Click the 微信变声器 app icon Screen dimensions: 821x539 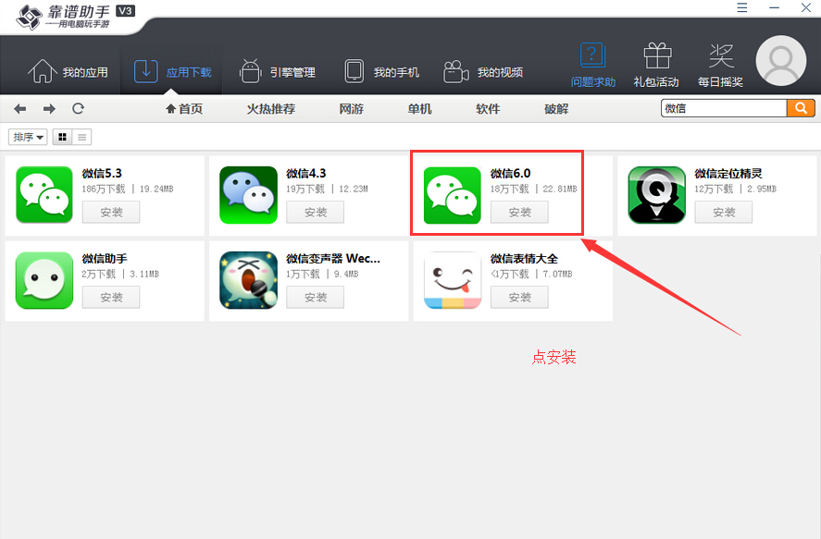coord(248,280)
